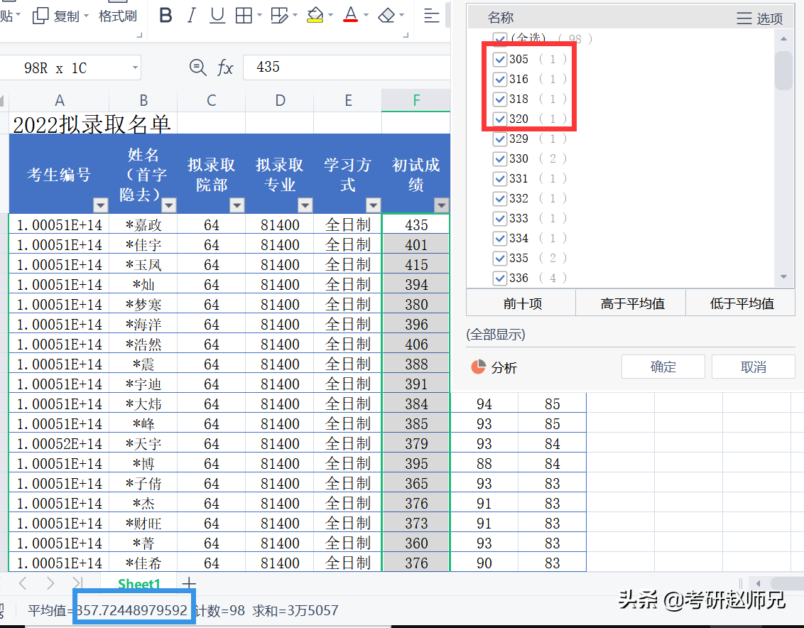
Task: Click the magnifier search icon beside formula bar
Action: coord(197,67)
